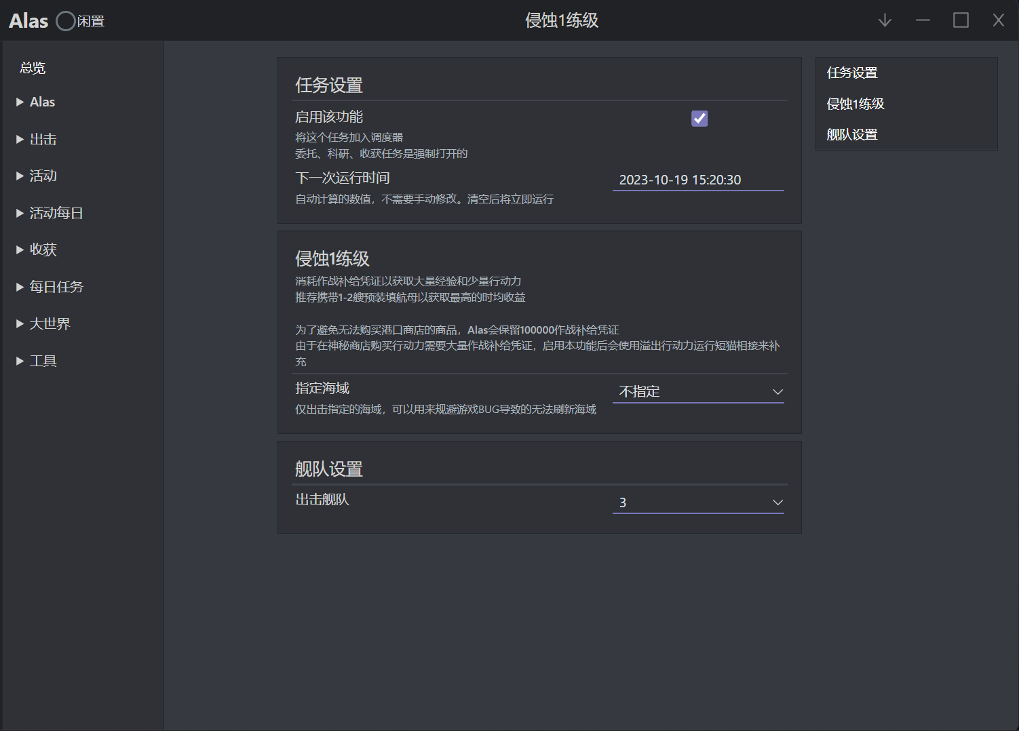Jump to 舰队设置 via right navigation
The width and height of the screenshot is (1019, 731).
[x=852, y=134]
